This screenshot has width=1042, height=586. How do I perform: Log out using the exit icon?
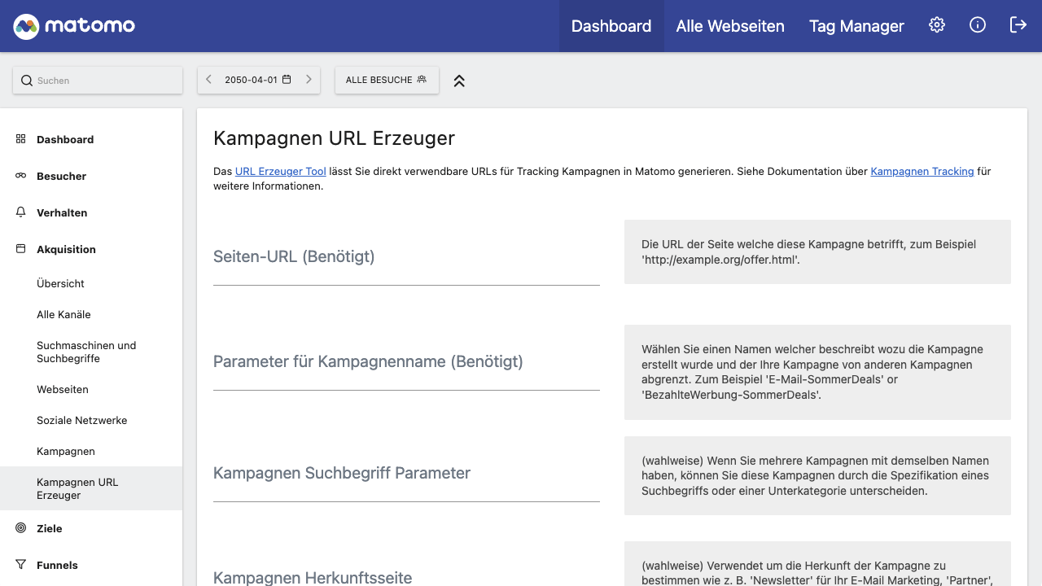pyautogui.click(x=1018, y=25)
